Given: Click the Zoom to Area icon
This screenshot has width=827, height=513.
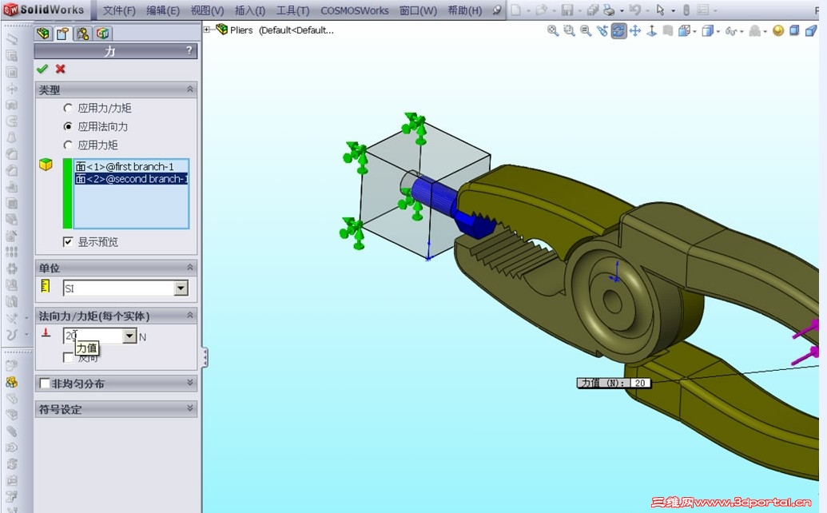Looking at the screenshot, I should [569, 30].
